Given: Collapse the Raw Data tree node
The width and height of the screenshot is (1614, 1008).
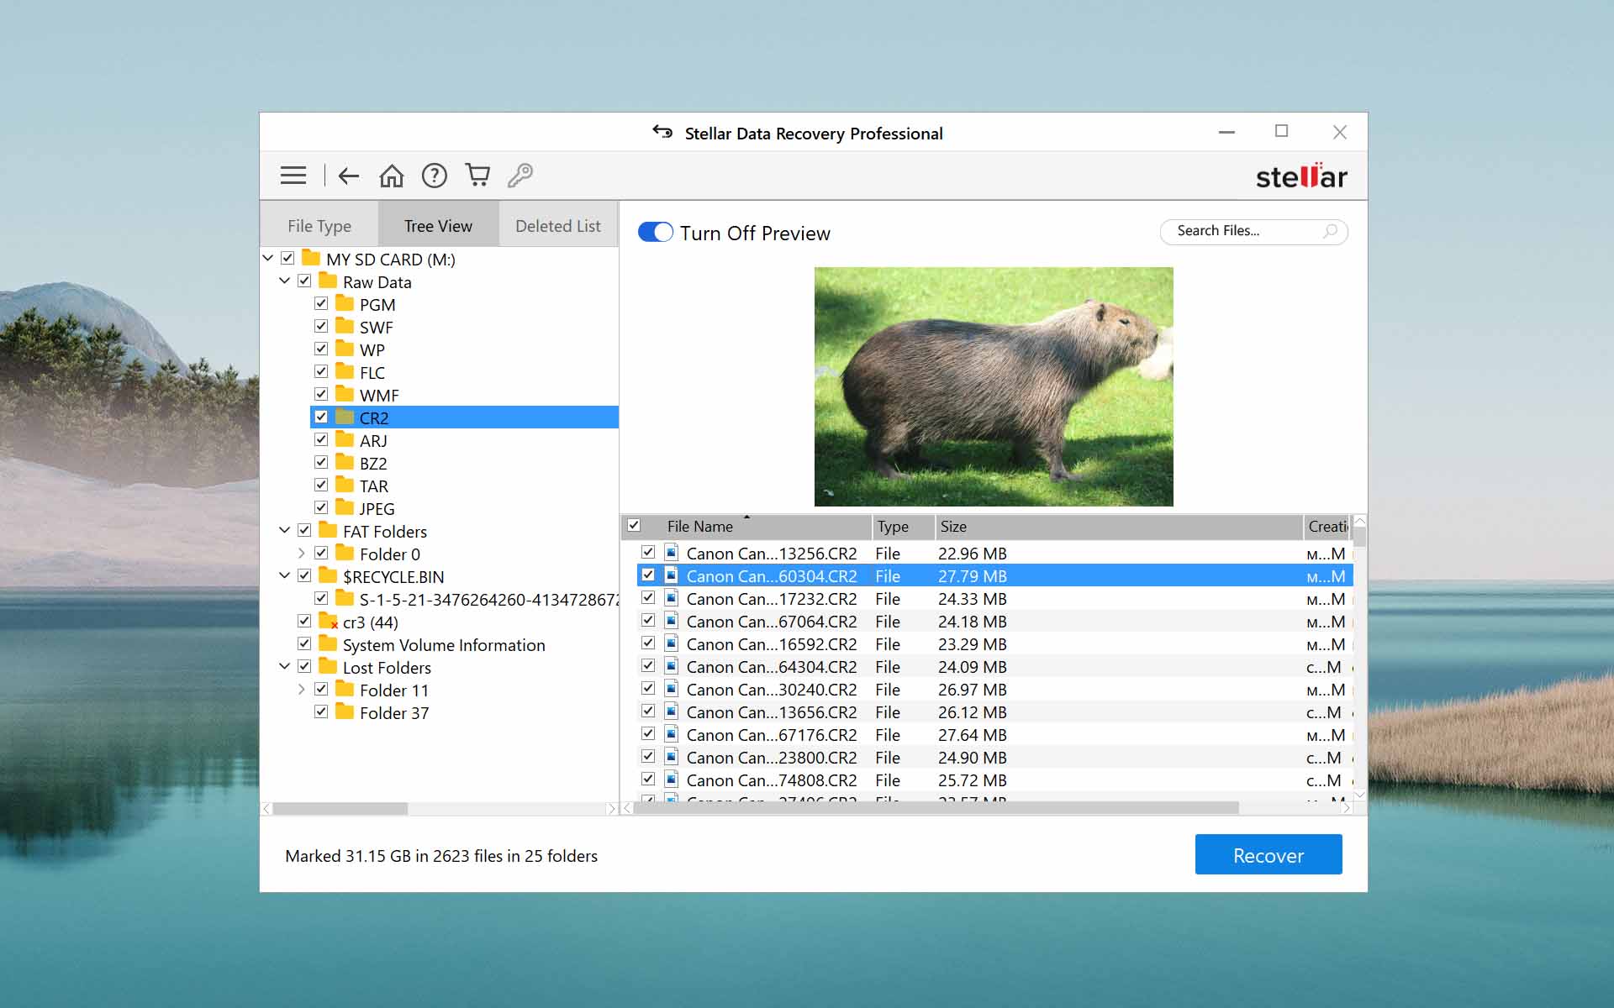Looking at the screenshot, I should point(285,281).
